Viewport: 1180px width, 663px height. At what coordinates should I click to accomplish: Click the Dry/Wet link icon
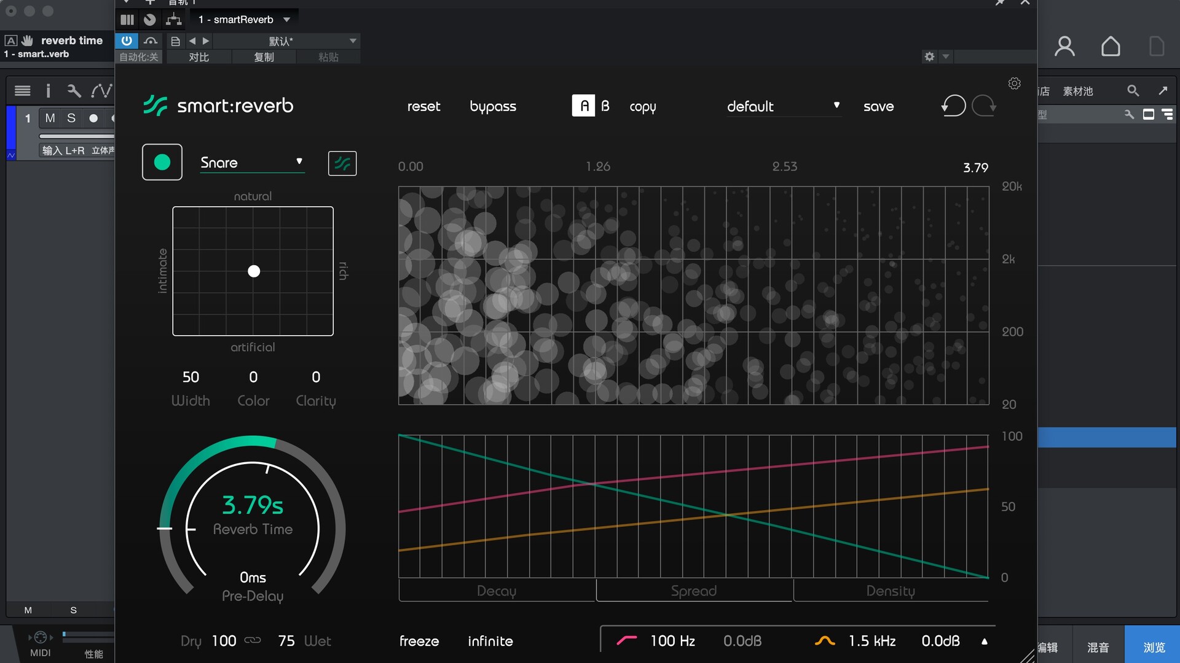tap(253, 640)
